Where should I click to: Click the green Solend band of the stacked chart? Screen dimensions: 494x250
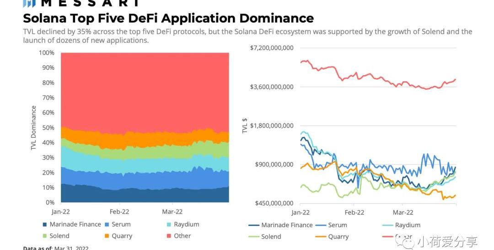click(145, 152)
